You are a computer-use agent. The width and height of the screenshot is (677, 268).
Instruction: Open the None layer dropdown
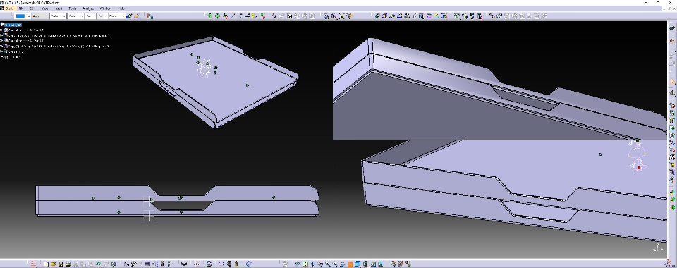(116, 16)
